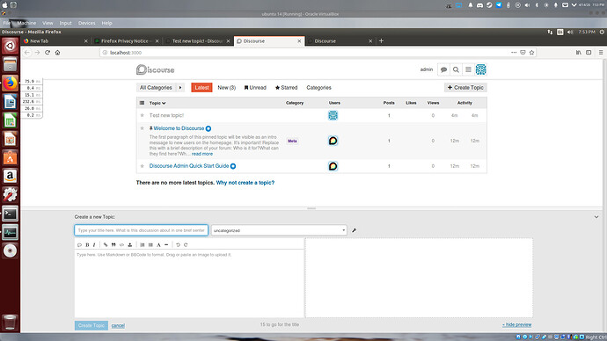Screen dimensions: 607x341
Task: Sort by Topic column header
Action: tap(157, 103)
